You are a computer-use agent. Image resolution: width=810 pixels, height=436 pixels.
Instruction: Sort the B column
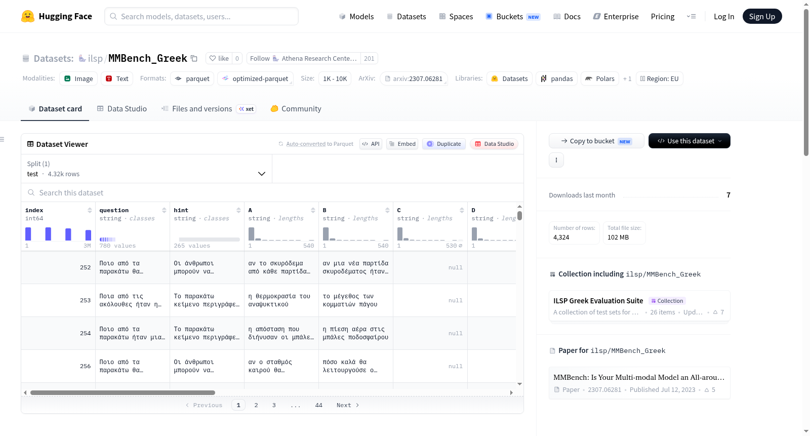(x=387, y=210)
